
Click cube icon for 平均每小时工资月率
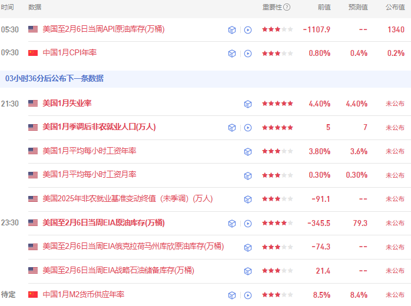pos(248,175)
